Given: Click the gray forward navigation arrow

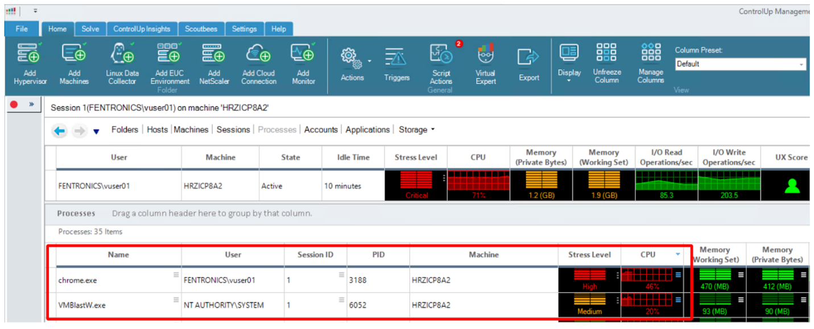Looking at the screenshot, I should tap(80, 131).
